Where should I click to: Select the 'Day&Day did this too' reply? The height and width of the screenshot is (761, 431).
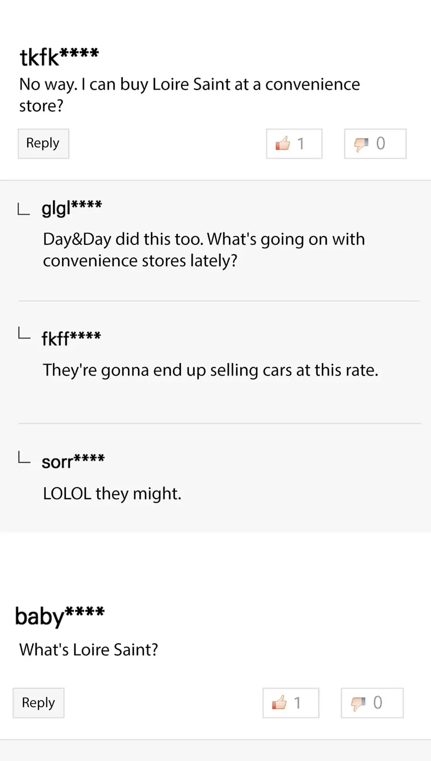click(204, 250)
